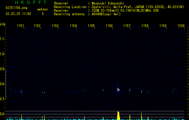This screenshot has width=189, height=120.
Task: Click the 0.9 kHz frequency label
Action: (x=2, y=69)
